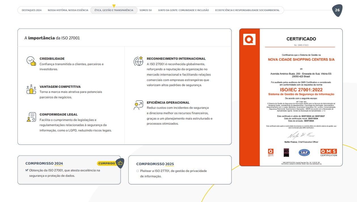This screenshot has width=357, height=202.
Task: Open the Destaques 2024 tab
Action: (x=31, y=10)
